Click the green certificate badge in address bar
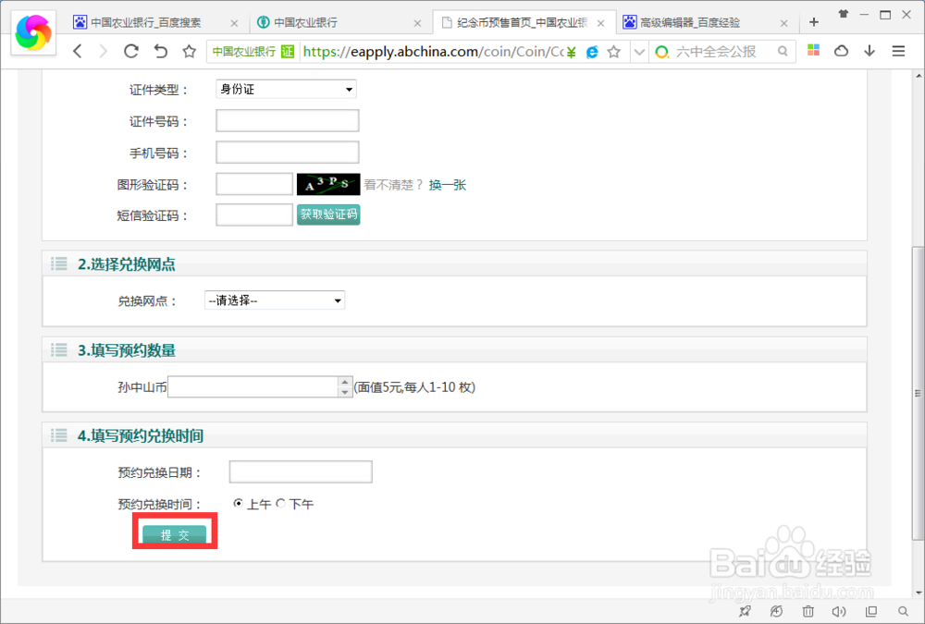The image size is (925, 624). coord(288,52)
